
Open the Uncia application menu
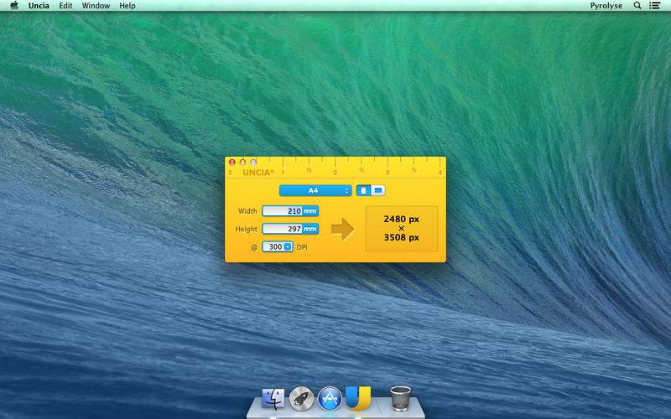[39, 6]
